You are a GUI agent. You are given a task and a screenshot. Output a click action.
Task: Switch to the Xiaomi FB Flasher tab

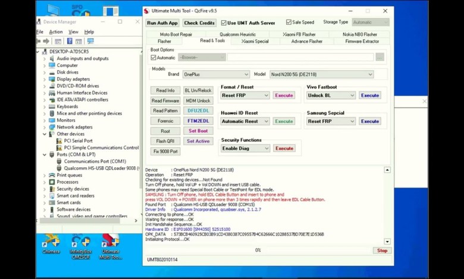[299, 34]
